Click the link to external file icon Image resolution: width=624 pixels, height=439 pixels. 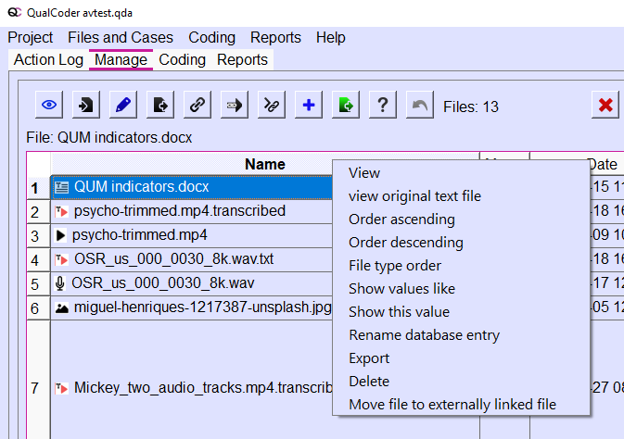(197, 105)
